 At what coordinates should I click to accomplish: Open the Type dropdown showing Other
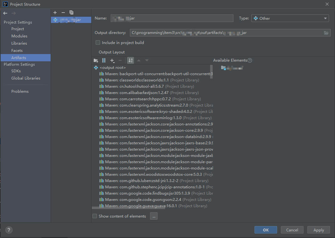click(x=325, y=18)
